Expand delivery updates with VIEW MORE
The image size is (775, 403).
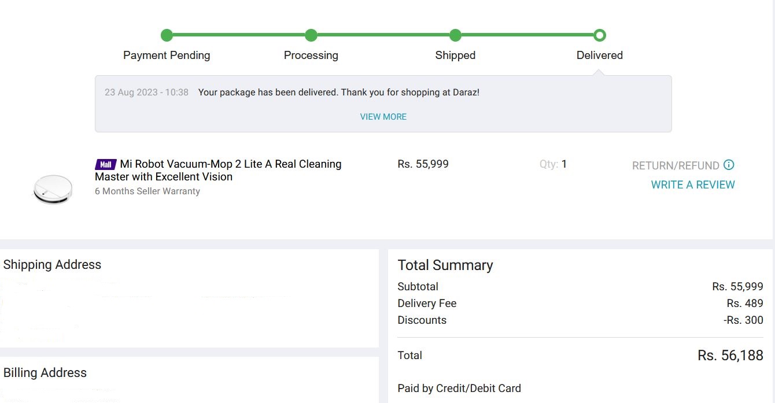[383, 117]
